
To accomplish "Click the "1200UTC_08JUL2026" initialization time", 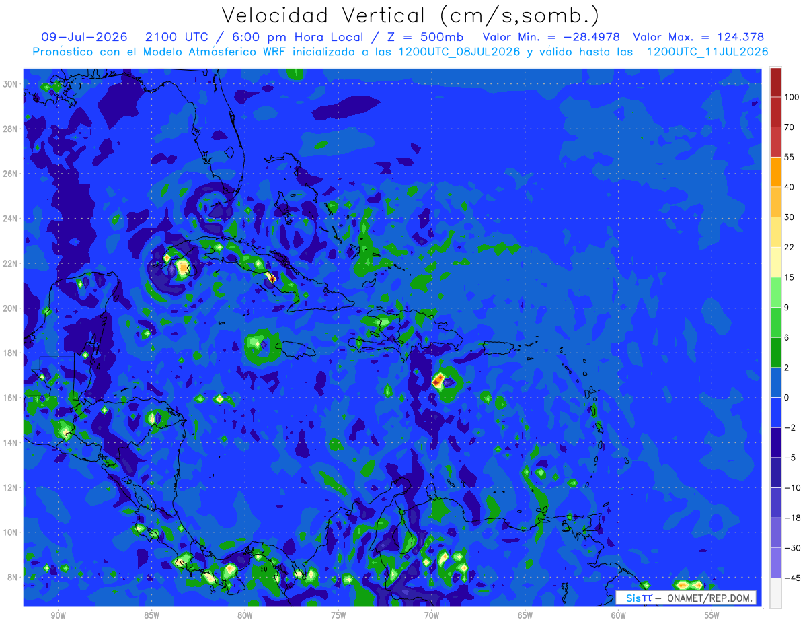I will point(459,52).
